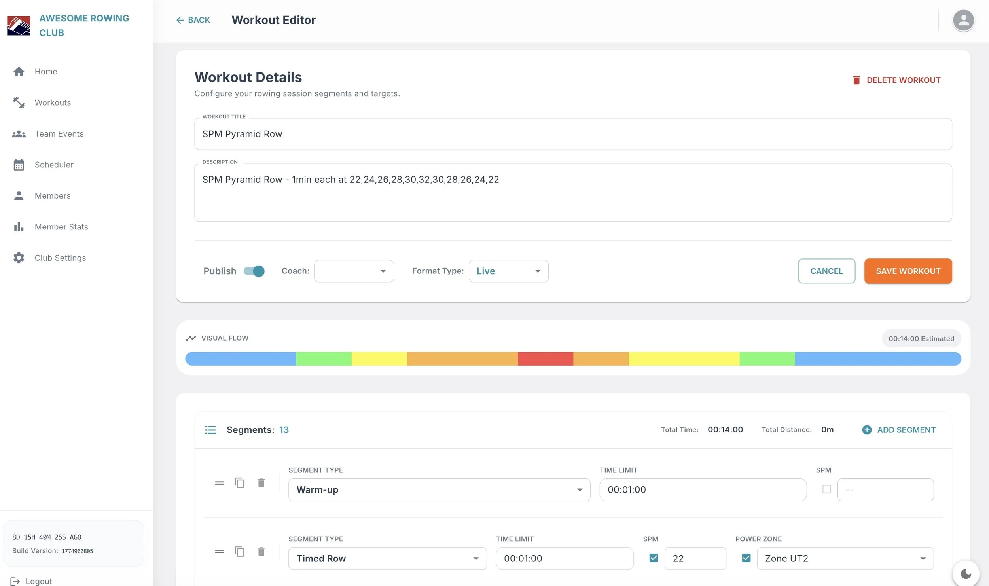Uncheck Power Zone checkbox on Timed Row
The height and width of the screenshot is (586, 989).
746,558
